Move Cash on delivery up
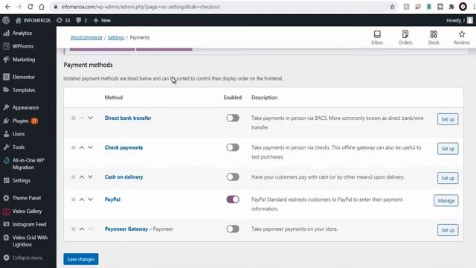Image resolution: width=476 pixels, height=268 pixels. [x=82, y=177]
